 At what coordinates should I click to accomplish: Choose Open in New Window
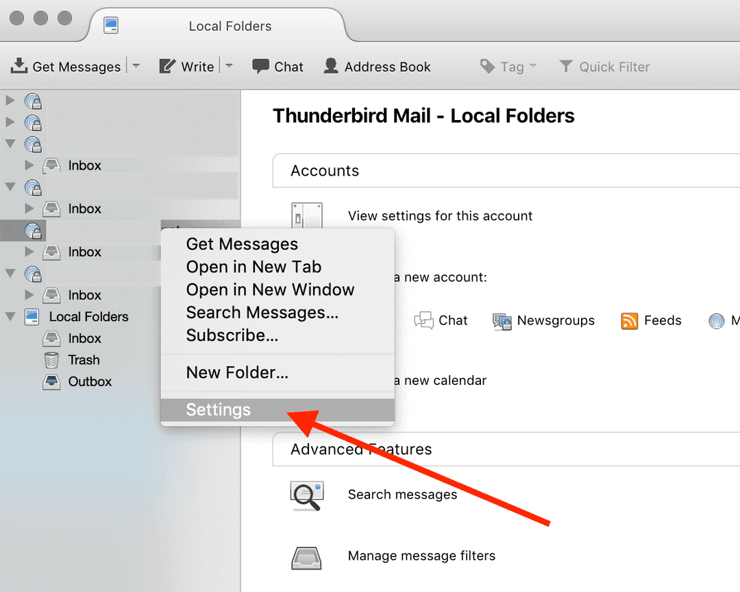pyautogui.click(x=277, y=289)
